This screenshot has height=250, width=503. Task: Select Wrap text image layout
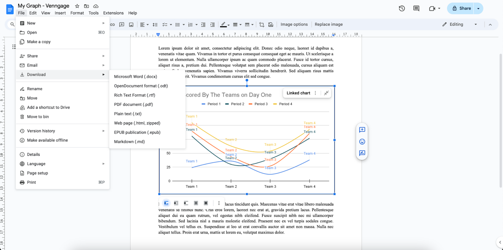(176, 203)
